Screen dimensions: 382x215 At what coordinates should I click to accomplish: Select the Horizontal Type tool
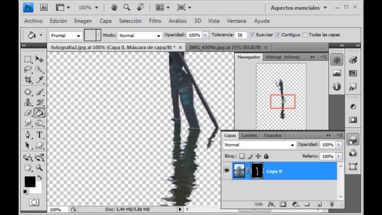point(39,135)
